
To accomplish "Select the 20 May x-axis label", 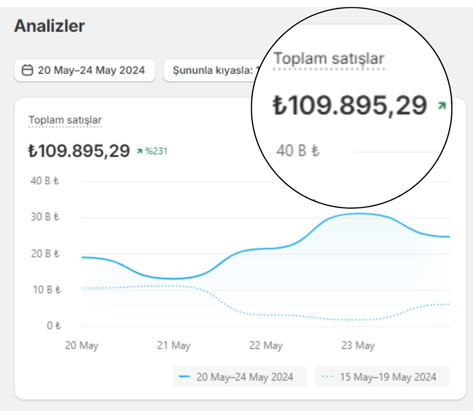I will tap(82, 345).
